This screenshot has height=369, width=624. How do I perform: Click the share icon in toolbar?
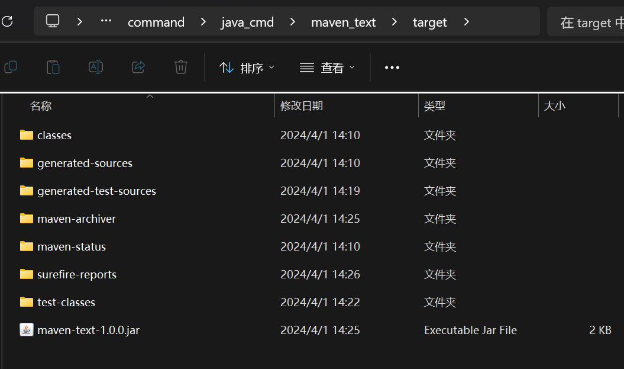(138, 67)
